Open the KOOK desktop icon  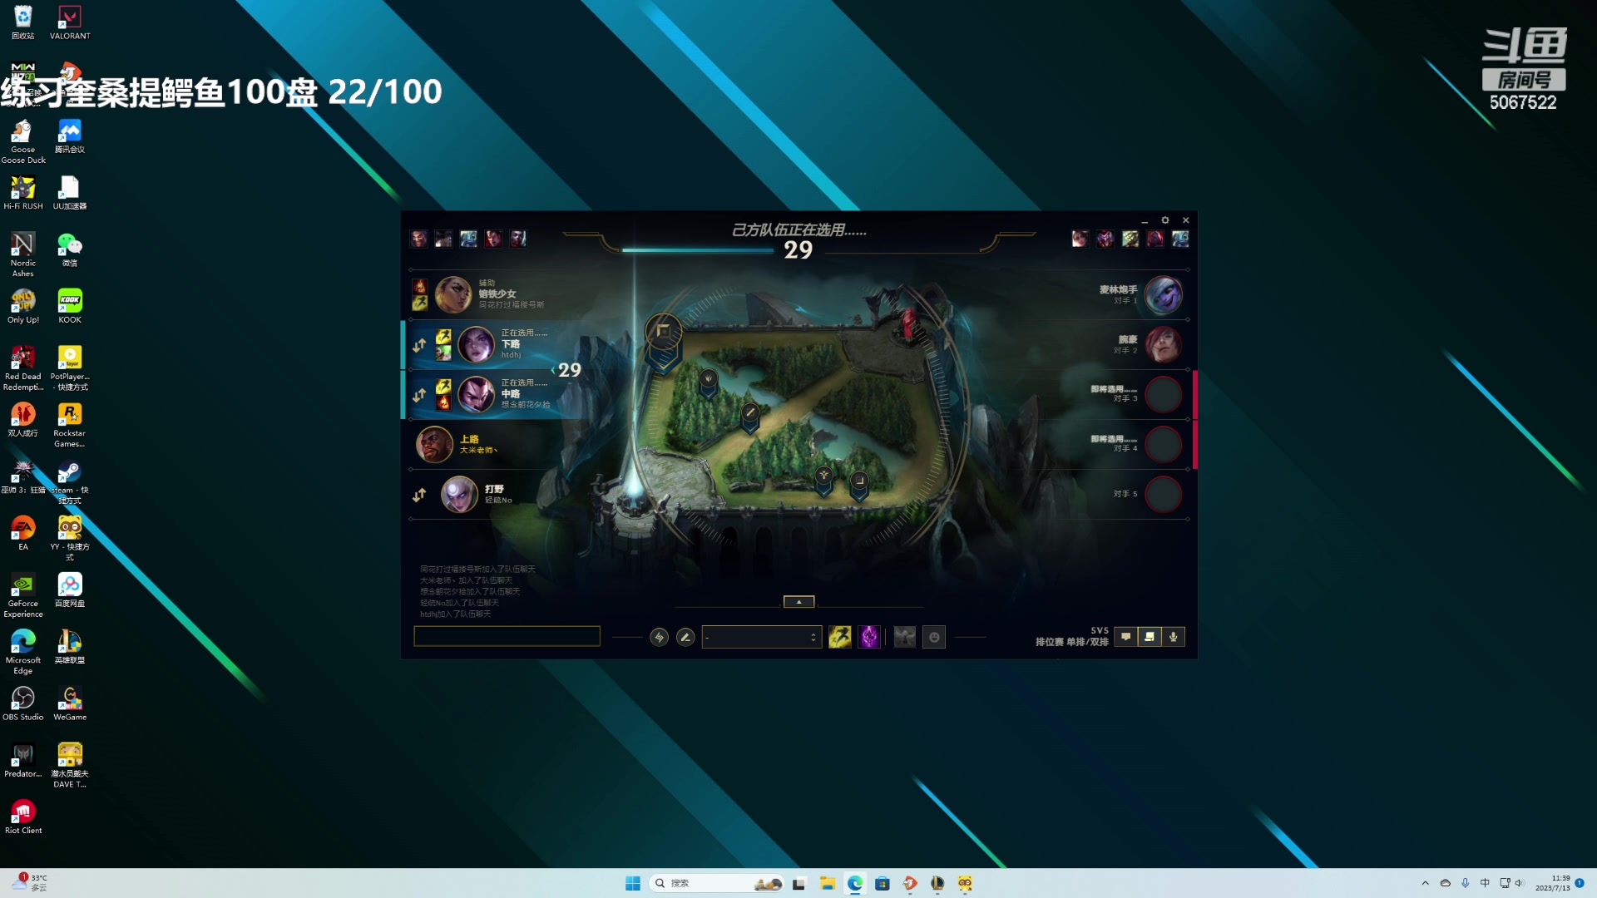70,306
